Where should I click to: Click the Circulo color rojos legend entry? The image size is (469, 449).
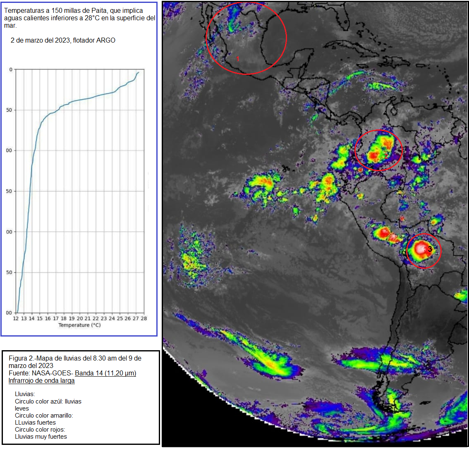pyautogui.click(x=40, y=430)
